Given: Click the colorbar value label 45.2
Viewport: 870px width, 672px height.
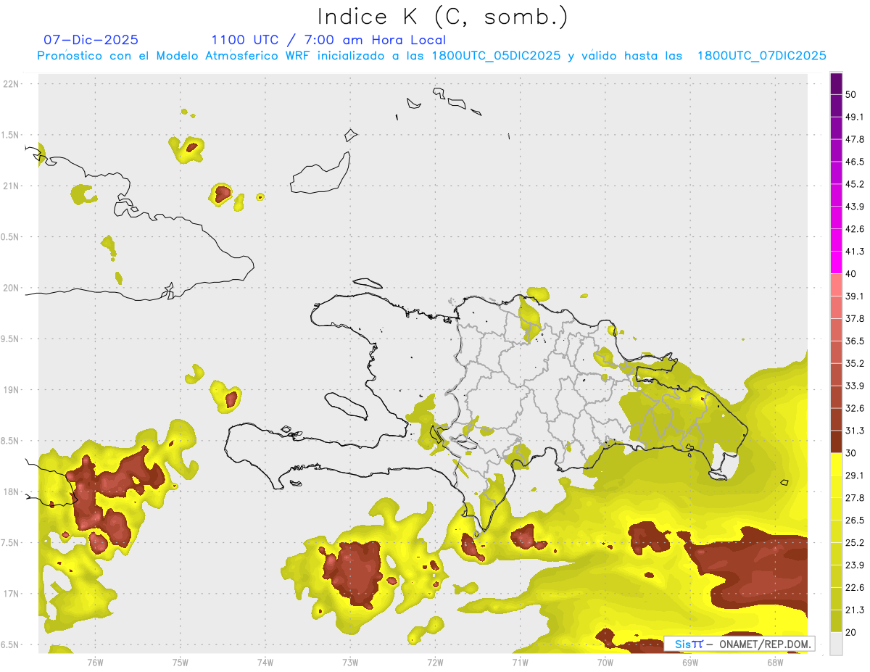Looking at the screenshot, I should [x=854, y=184].
